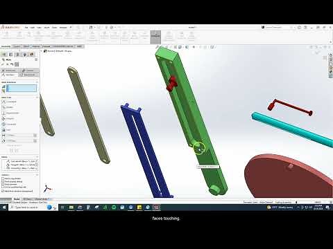This screenshot has height=249, width=333.
Task: Open the Windows Start menu
Action: 4,207
